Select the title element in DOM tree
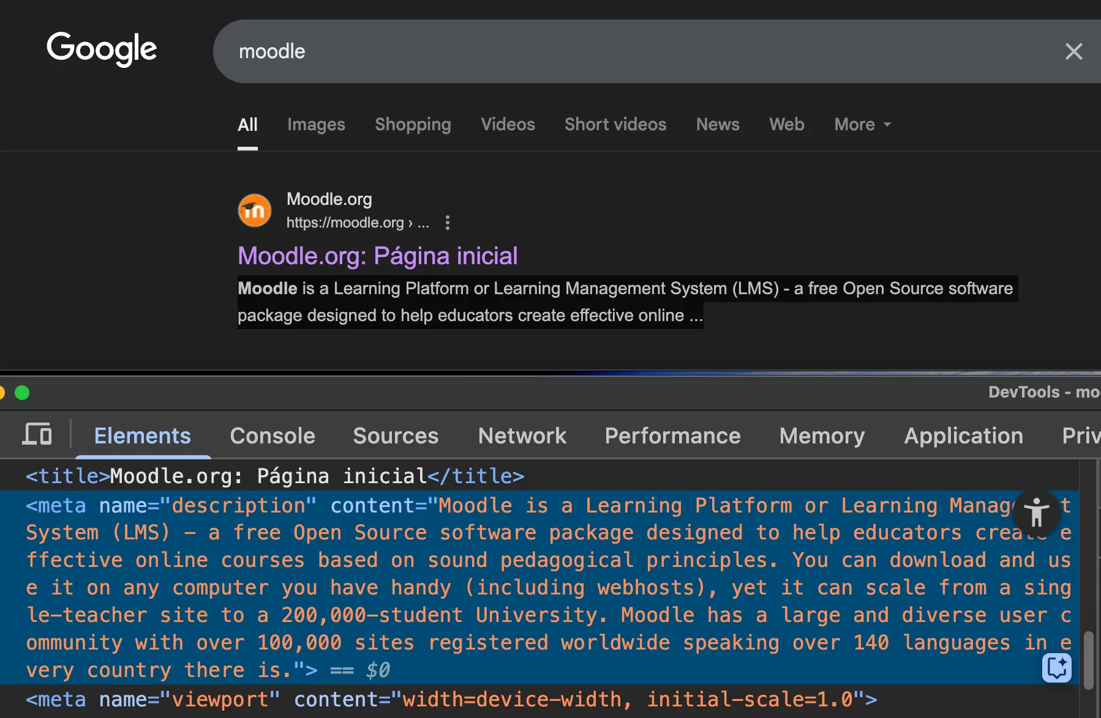The height and width of the screenshot is (718, 1101). [275, 476]
